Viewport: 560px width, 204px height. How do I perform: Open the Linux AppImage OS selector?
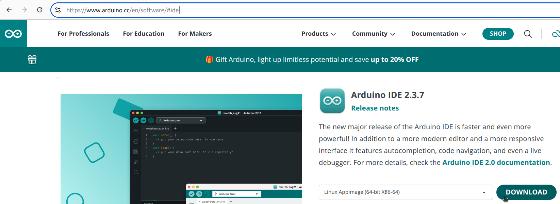pos(406,192)
